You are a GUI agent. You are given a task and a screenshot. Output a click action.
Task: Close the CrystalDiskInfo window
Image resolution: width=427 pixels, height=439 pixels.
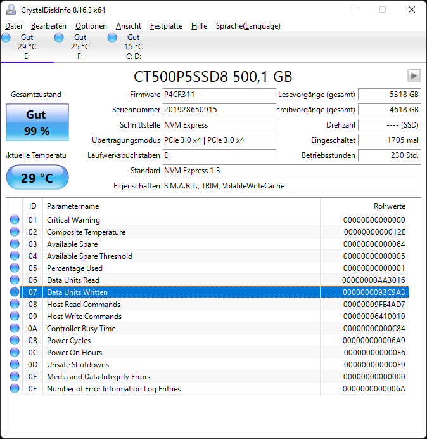(412, 10)
